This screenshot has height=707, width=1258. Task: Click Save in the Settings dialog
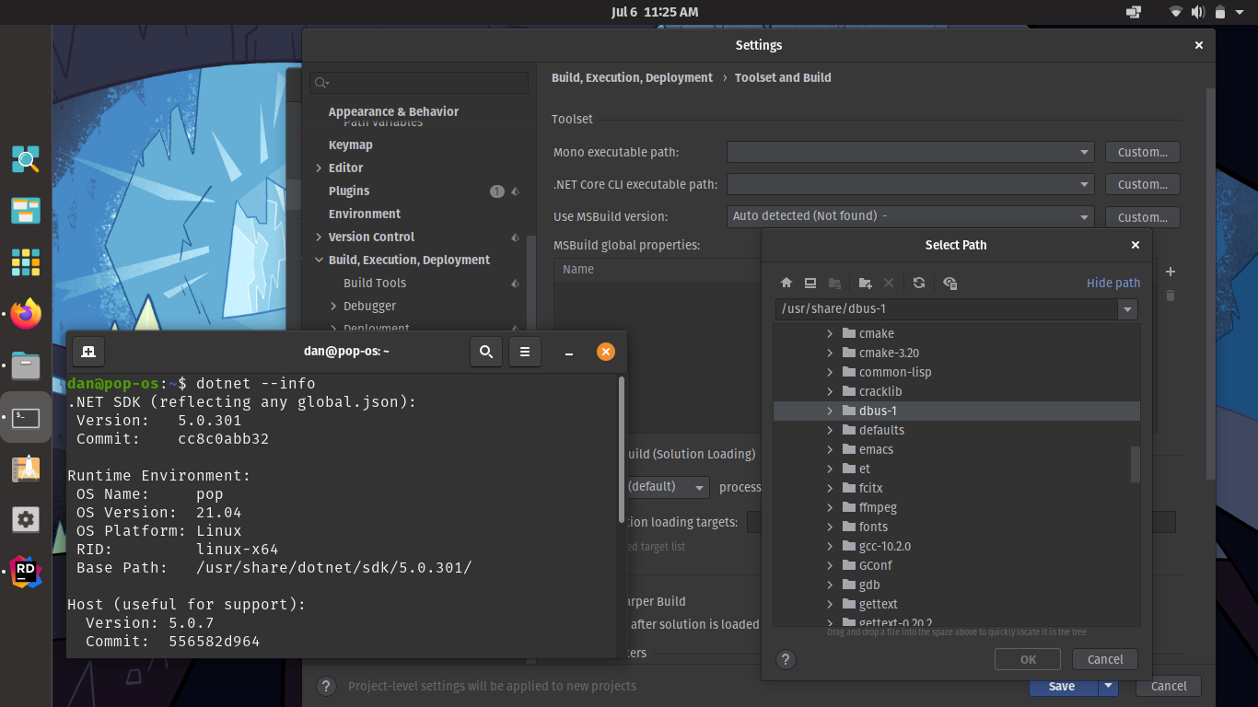[1062, 686]
